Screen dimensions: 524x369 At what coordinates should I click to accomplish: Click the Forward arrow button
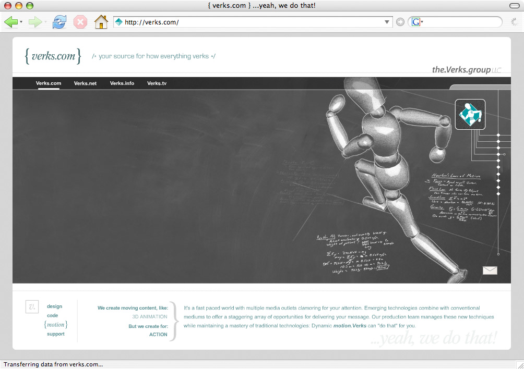click(35, 22)
